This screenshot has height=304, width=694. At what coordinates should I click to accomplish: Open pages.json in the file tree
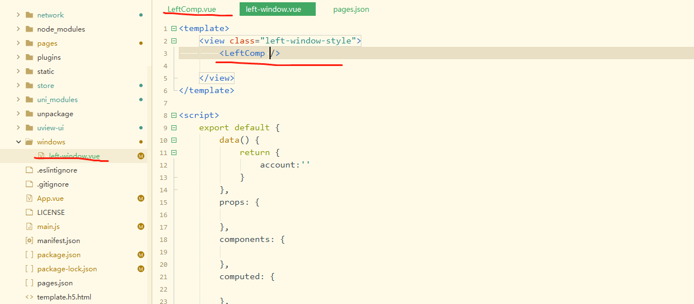55,283
